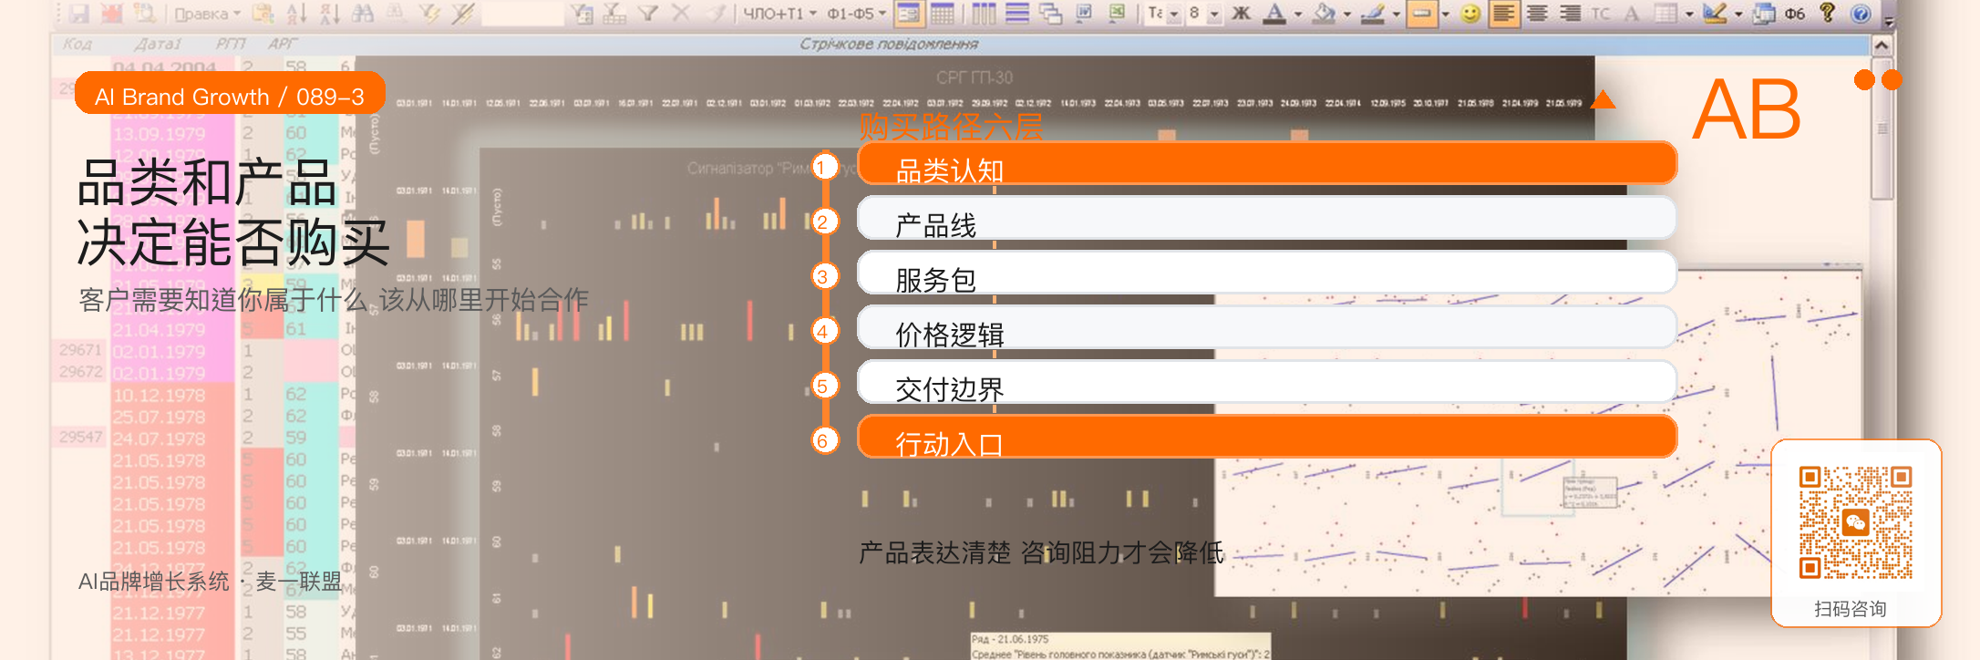Open the Ф1-Ф5 dropdown
This screenshot has height=660, width=1980.
[x=857, y=14]
